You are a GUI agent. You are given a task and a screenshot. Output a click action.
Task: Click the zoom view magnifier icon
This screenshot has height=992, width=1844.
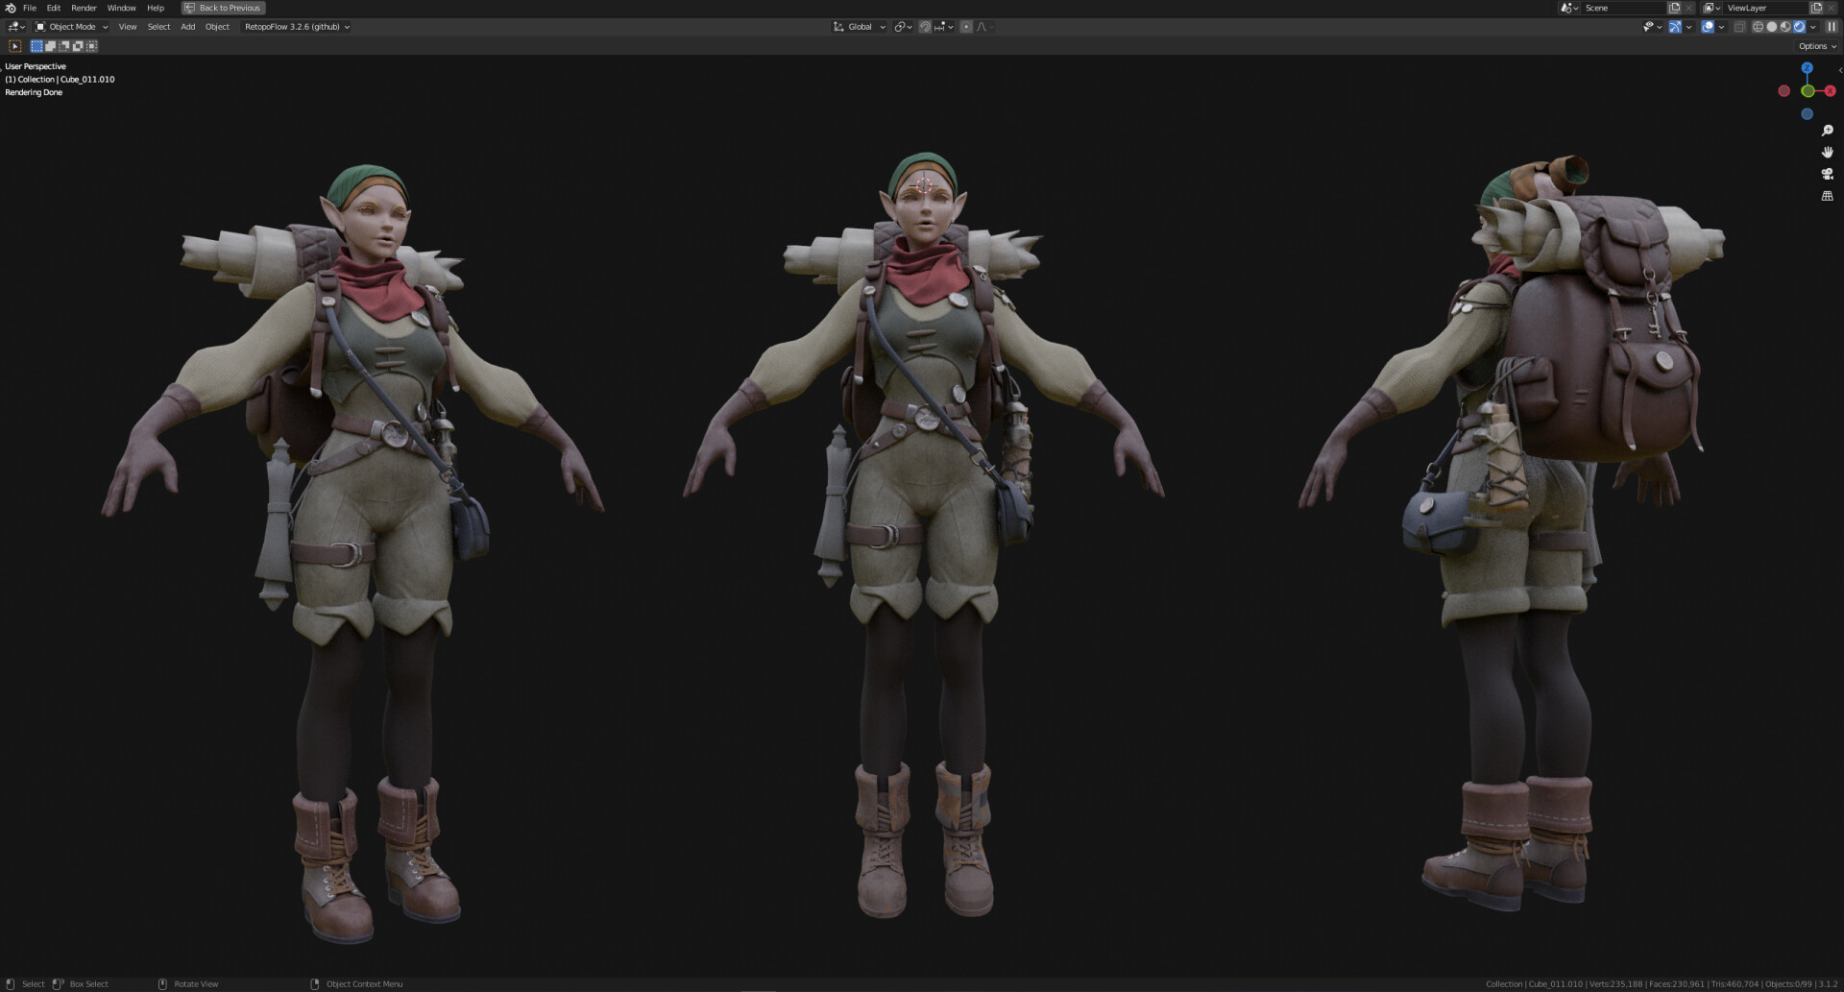coord(1827,131)
